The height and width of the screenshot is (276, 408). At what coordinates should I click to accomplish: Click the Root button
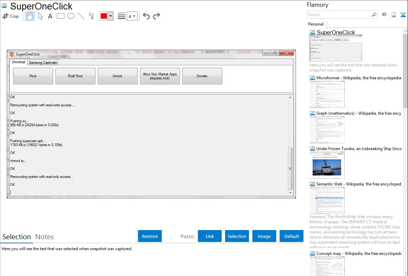tap(33, 76)
